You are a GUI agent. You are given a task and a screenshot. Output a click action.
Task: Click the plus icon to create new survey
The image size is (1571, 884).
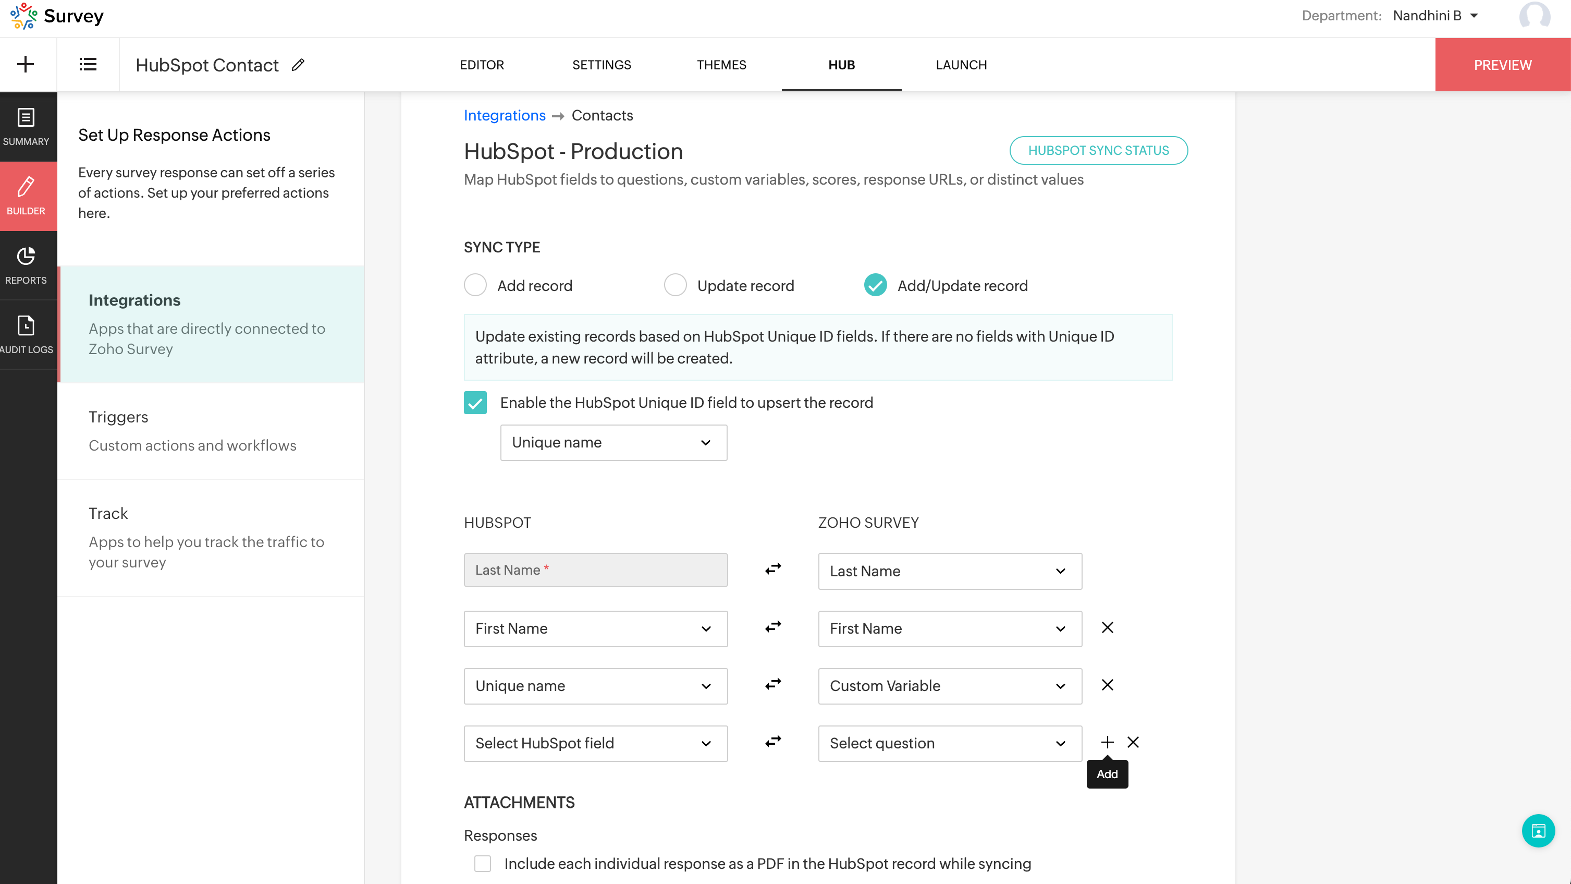coord(26,64)
